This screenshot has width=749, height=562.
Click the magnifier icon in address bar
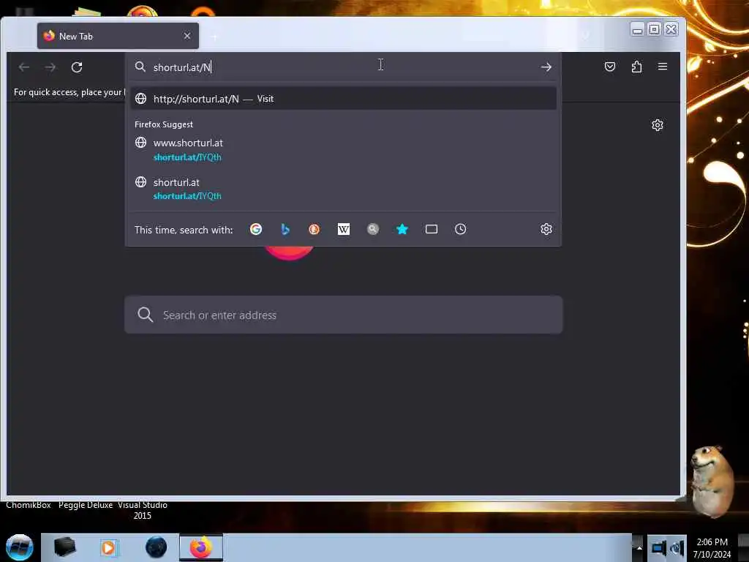click(140, 67)
